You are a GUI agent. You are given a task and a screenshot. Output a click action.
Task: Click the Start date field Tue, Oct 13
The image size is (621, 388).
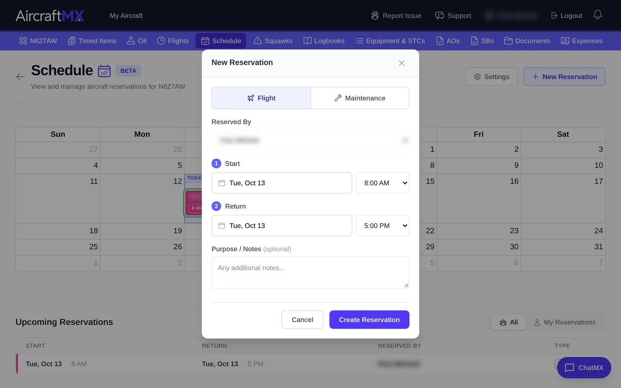coord(282,183)
